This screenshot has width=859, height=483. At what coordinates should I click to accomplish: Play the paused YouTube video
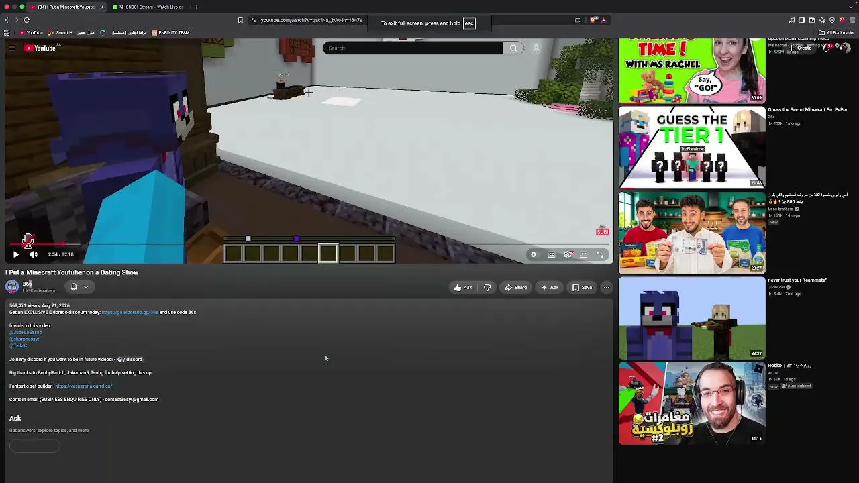tap(16, 254)
